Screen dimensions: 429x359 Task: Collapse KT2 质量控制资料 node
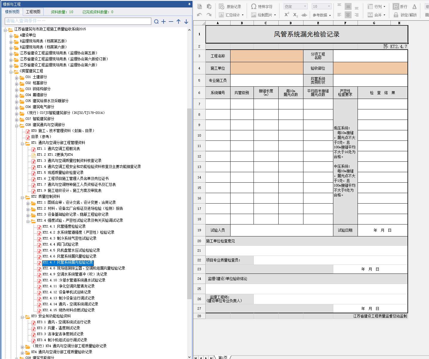(22, 197)
